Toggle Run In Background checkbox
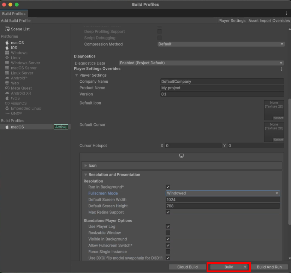 [x=168, y=187]
